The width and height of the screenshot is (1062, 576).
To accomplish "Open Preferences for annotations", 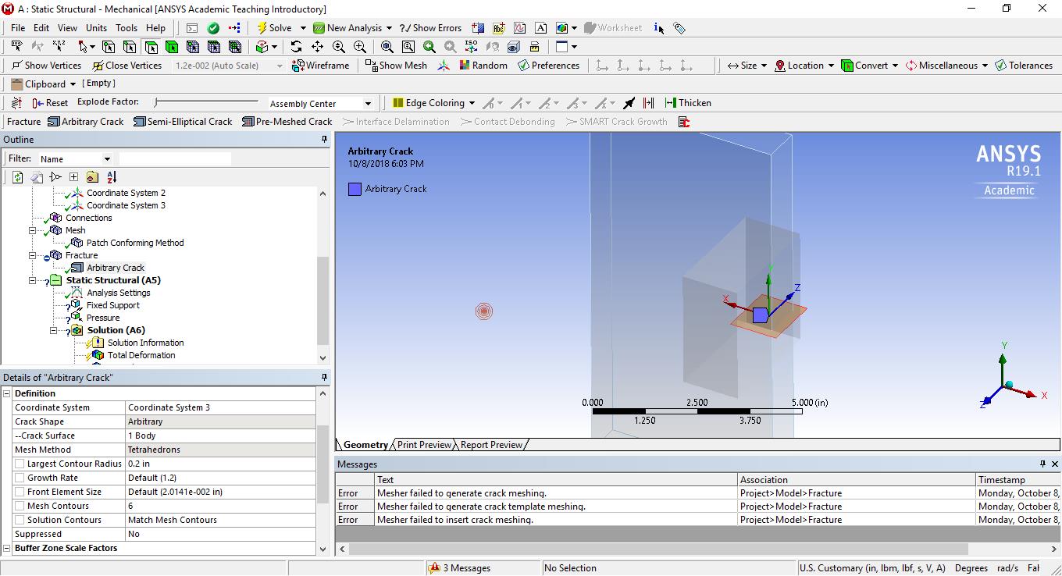I will pos(548,66).
